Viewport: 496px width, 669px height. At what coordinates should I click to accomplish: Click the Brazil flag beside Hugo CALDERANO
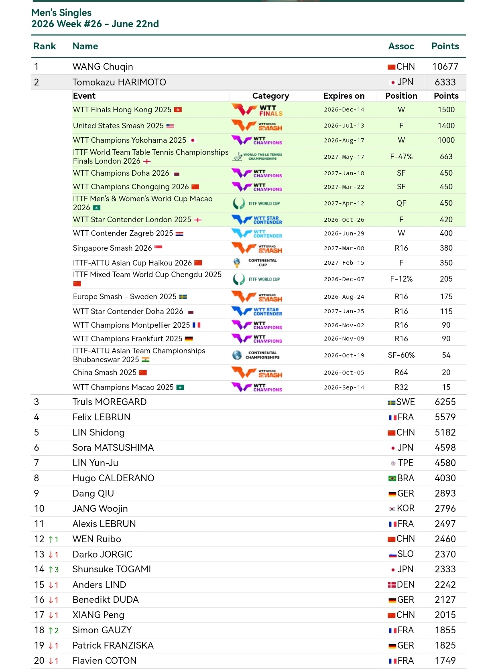tap(392, 478)
